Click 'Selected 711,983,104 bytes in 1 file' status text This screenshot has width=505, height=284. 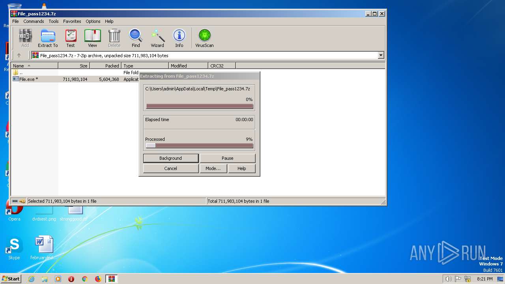(62, 201)
